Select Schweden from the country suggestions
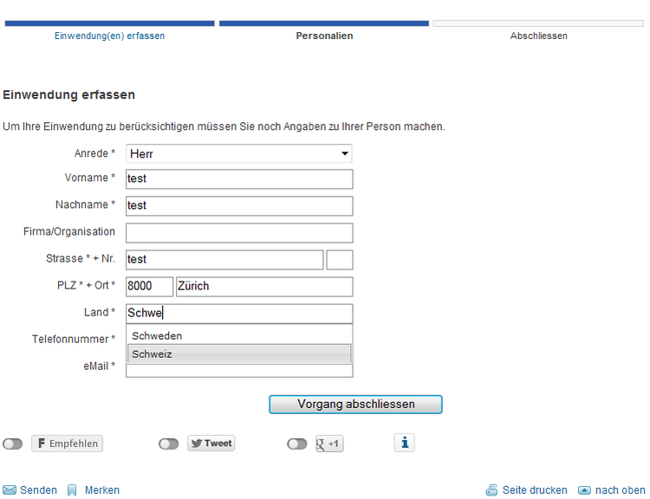Screen dimensions: 650x499 tap(239, 335)
